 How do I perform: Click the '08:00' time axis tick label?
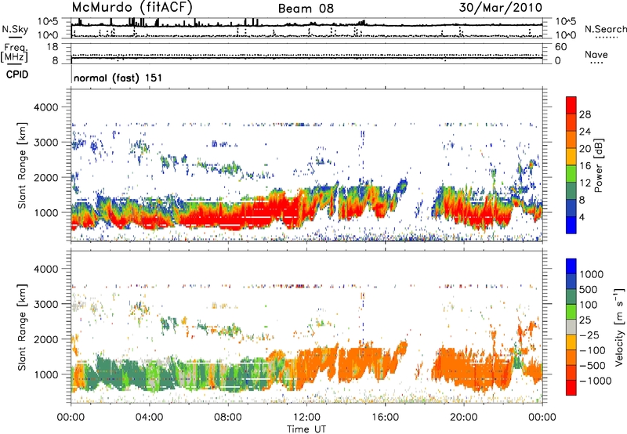[228, 418]
